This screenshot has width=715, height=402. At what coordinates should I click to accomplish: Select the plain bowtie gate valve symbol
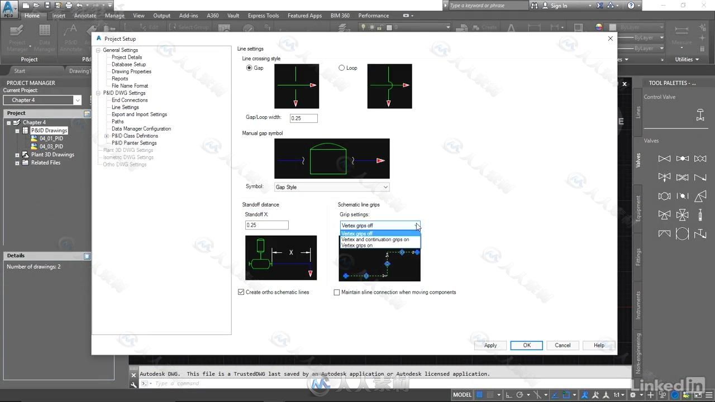[x=664, y=159]
